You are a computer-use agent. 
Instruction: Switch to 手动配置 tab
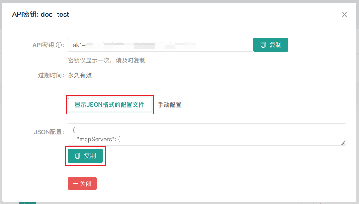pyautogui.click(x=170, y=105)
